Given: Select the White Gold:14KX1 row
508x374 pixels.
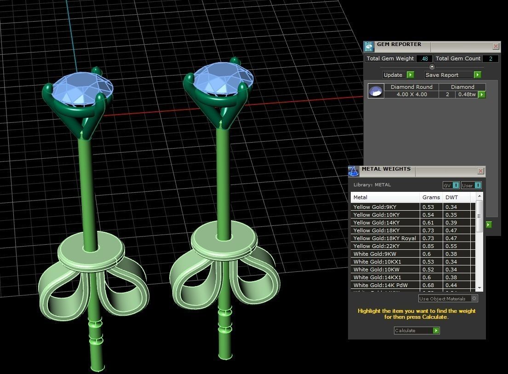Looking at the screenshot, I should pos(413,277).
